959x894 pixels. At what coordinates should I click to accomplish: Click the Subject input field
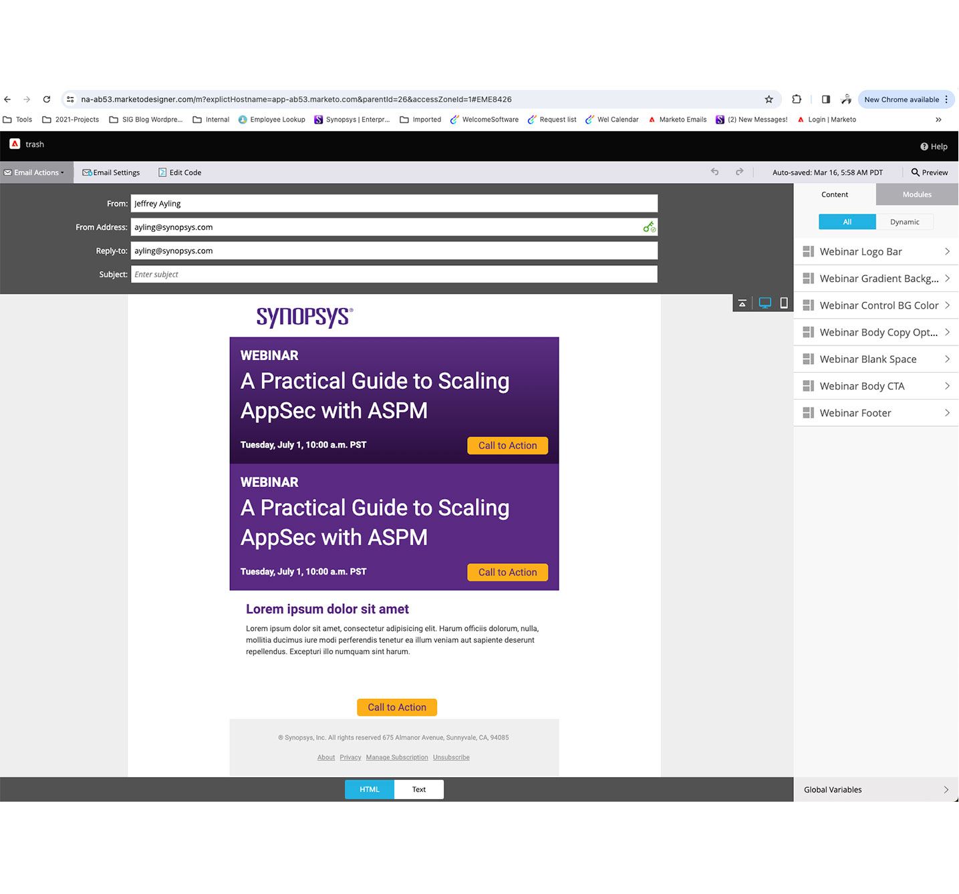tap(394, 275)
